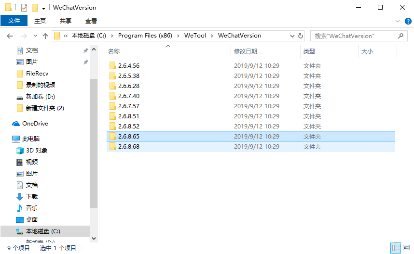Switch to details view layout icon
Image resolution: width=414 pixels, height=254 pixels.
[x=396, y=248]
